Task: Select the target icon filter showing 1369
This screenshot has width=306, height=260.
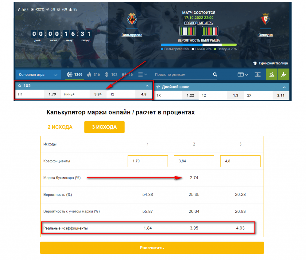Action: click(x=75, y=75)
